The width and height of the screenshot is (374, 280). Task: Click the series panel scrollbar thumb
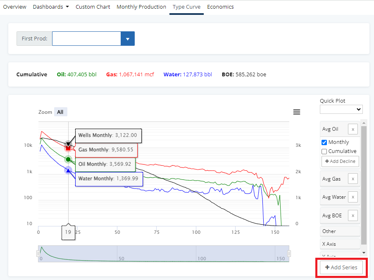pos(364,185)
